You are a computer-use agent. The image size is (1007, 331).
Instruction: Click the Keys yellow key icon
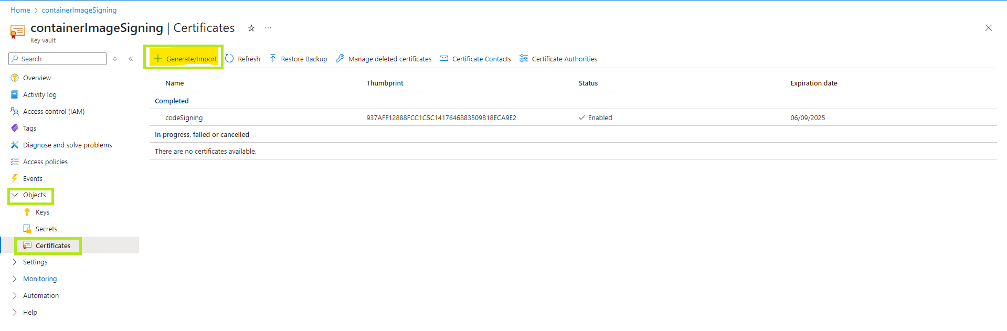(27, 212)
